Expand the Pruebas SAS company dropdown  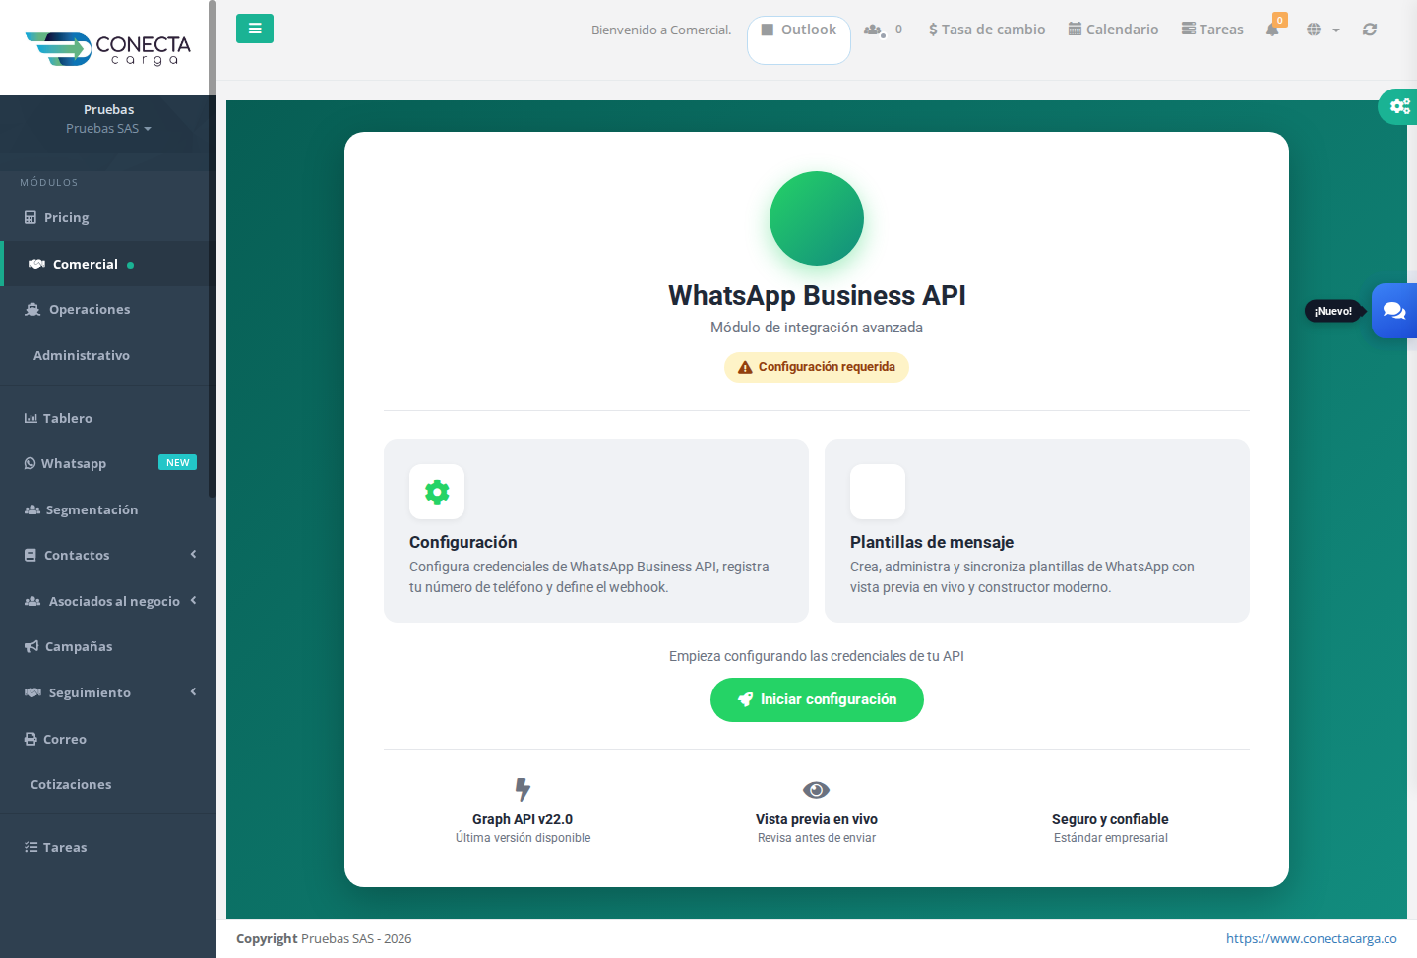108,129
